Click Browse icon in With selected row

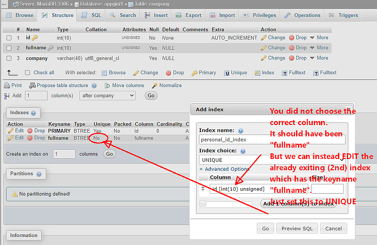click(104, 73)
